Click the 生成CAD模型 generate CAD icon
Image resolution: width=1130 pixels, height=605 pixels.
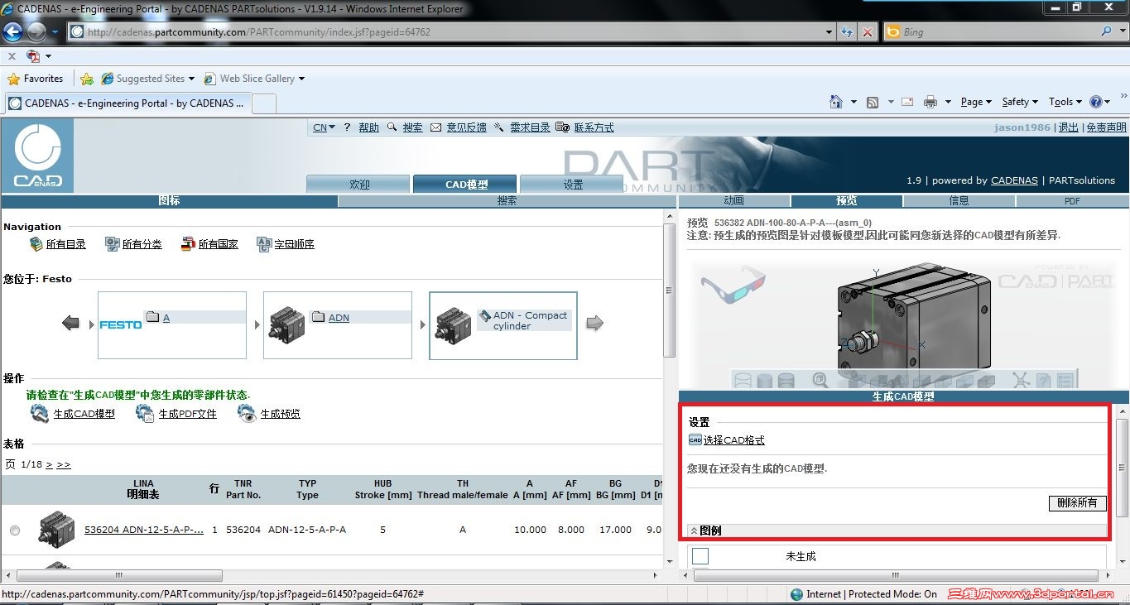tap(39, 413)
